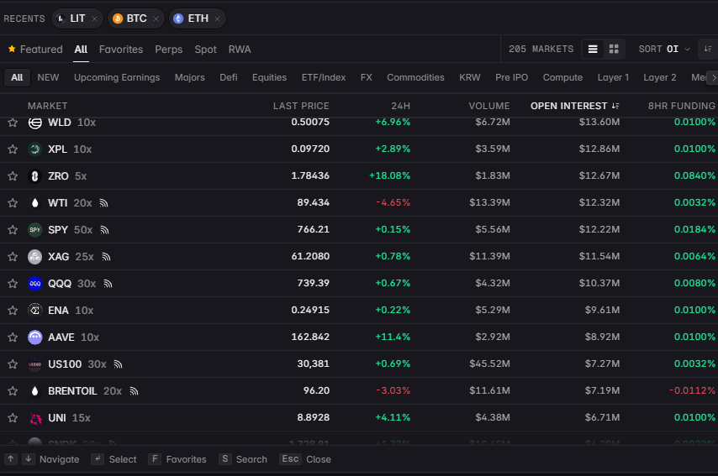
Task: Open the LIT recent market chip
Action: 77,18
